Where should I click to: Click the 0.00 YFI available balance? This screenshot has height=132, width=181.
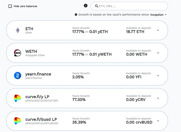tap(134, 77)
